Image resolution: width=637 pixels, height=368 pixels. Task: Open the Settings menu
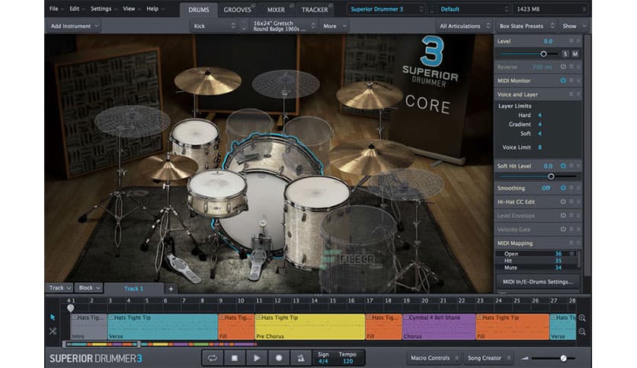(x=104, y=8)
